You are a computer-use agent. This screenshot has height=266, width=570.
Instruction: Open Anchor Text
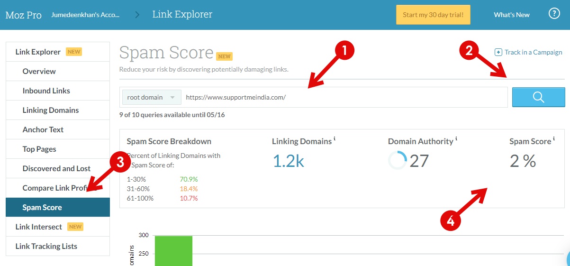click(x=58, y=129)
